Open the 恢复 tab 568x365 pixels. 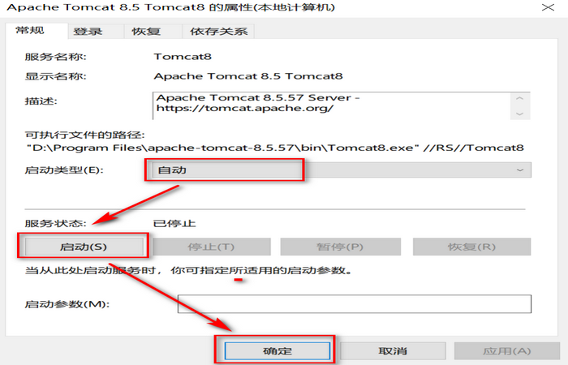pos(153,32)
